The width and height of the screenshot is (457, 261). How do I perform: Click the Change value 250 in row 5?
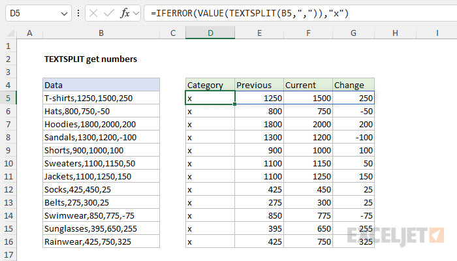click(354, 98)
